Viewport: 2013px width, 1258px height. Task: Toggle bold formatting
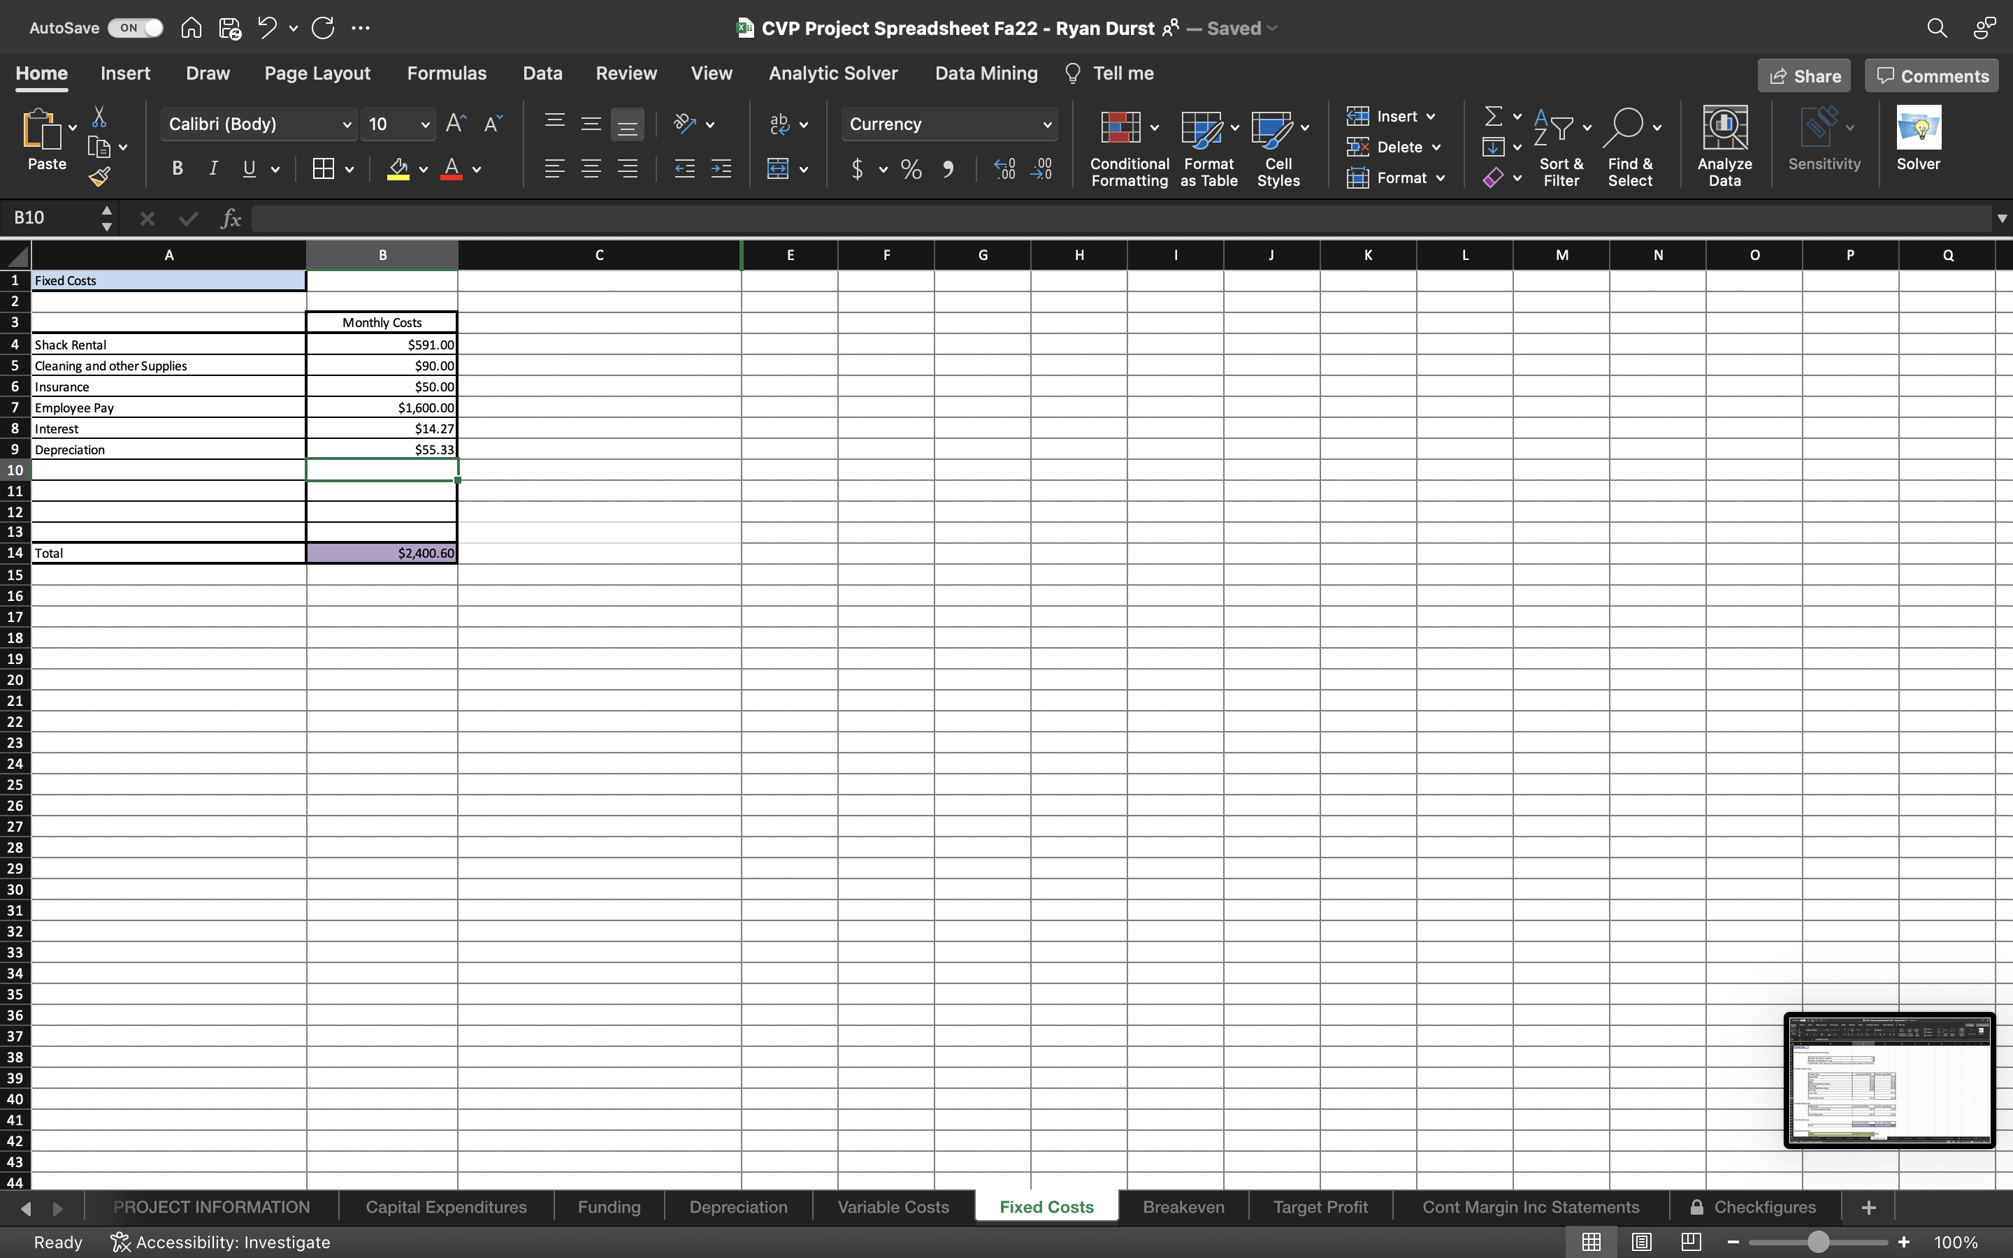pos(176,168)
